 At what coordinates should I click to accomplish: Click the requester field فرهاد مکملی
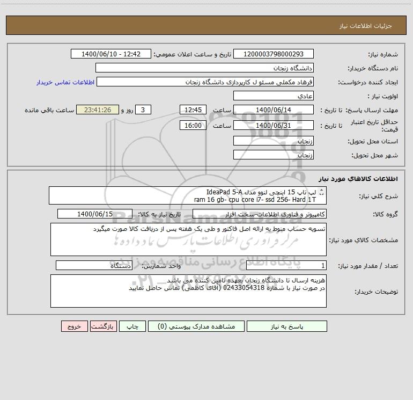[x=205, y=82]
